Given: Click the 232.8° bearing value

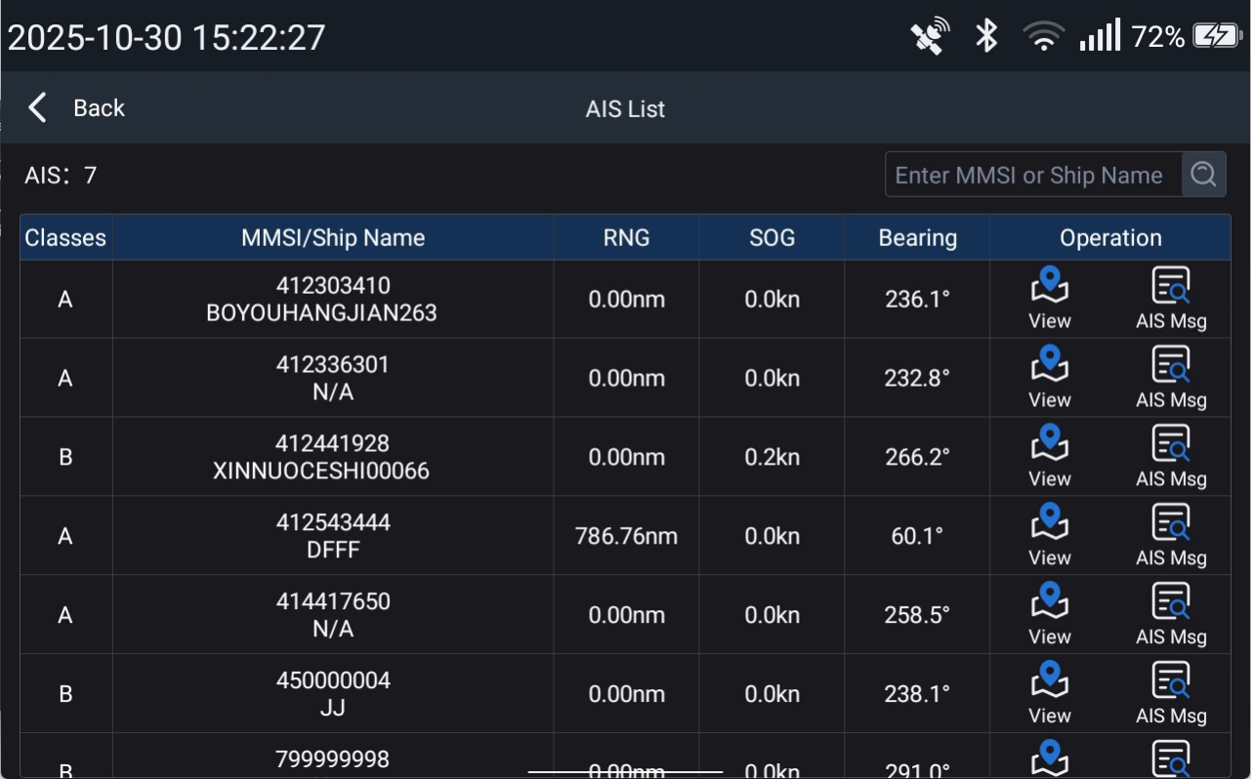Looking at the screenshot, I should point(917,378).
